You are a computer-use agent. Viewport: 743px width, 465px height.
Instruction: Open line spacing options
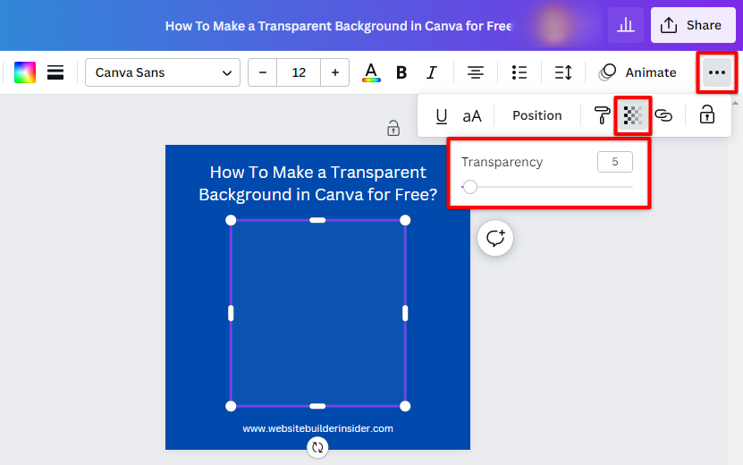[x=563, y=72]
